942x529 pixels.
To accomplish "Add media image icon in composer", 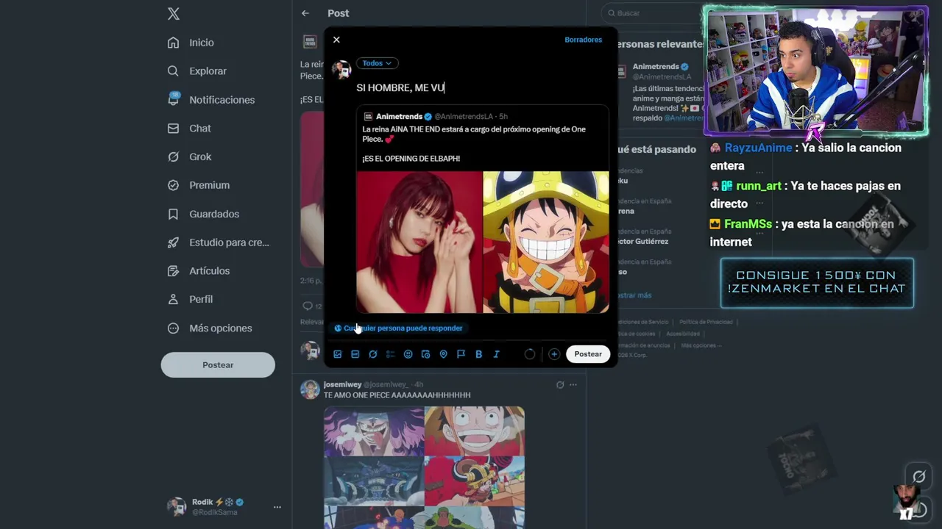I will click(337, 354).
